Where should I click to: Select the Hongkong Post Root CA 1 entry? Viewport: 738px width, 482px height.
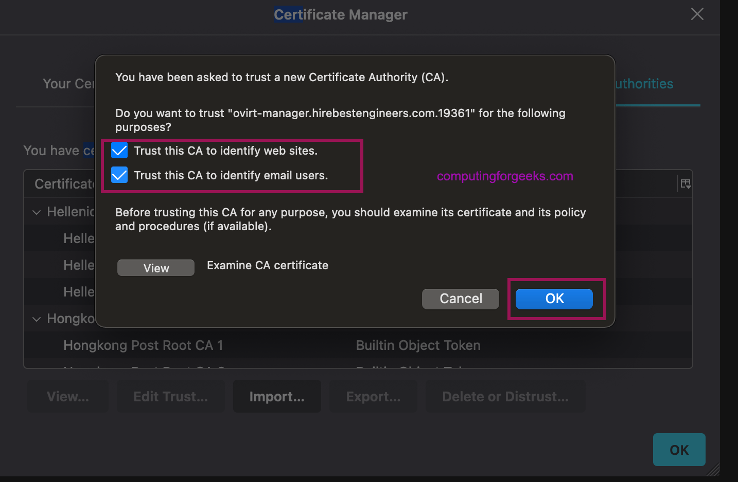tap(143, 345)
